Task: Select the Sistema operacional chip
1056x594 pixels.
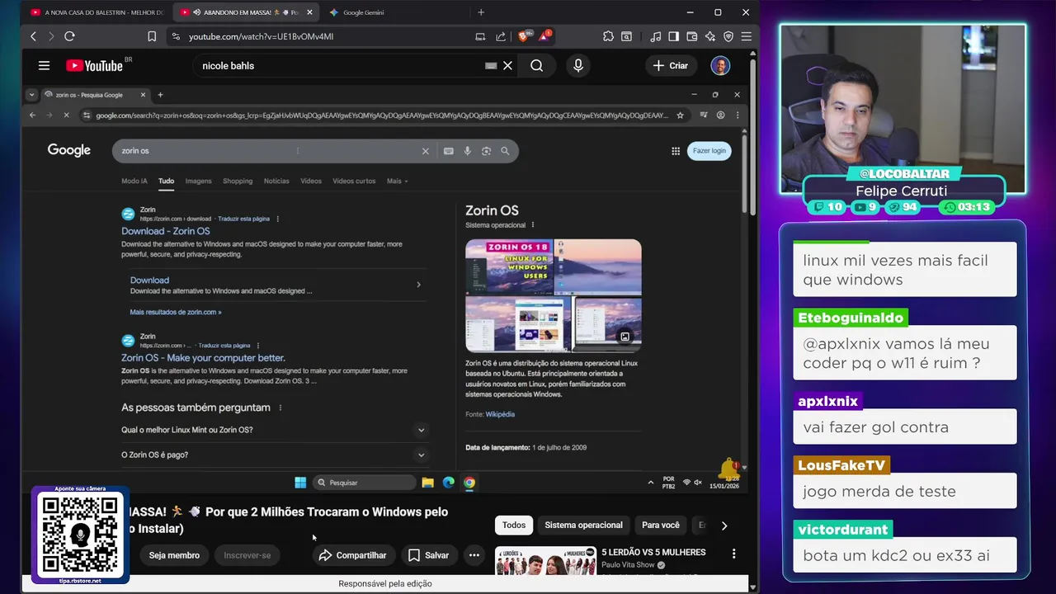Action: (583, 525)
